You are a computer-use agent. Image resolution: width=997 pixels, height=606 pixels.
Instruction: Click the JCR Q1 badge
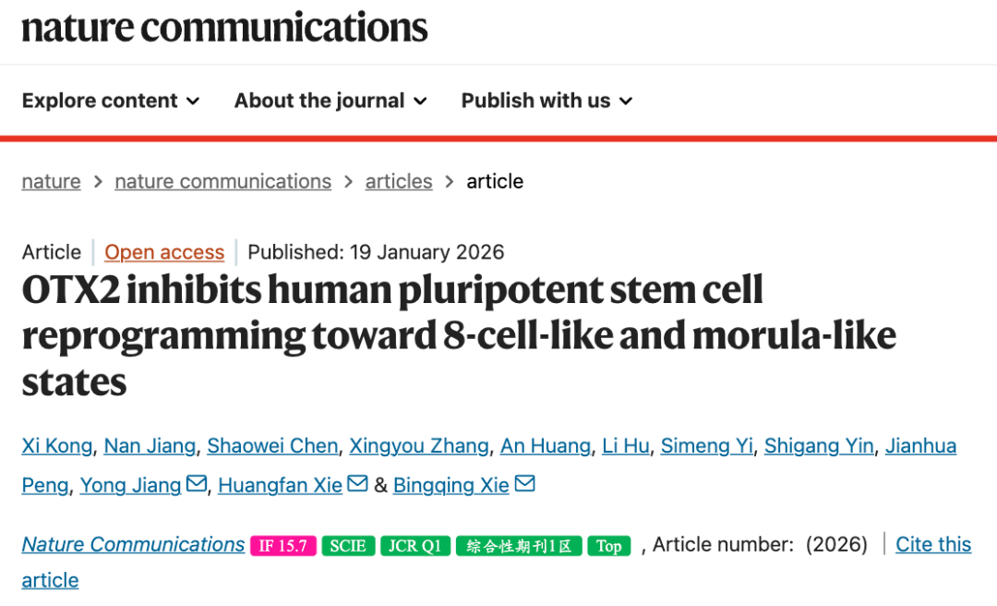tap(414, 546)
